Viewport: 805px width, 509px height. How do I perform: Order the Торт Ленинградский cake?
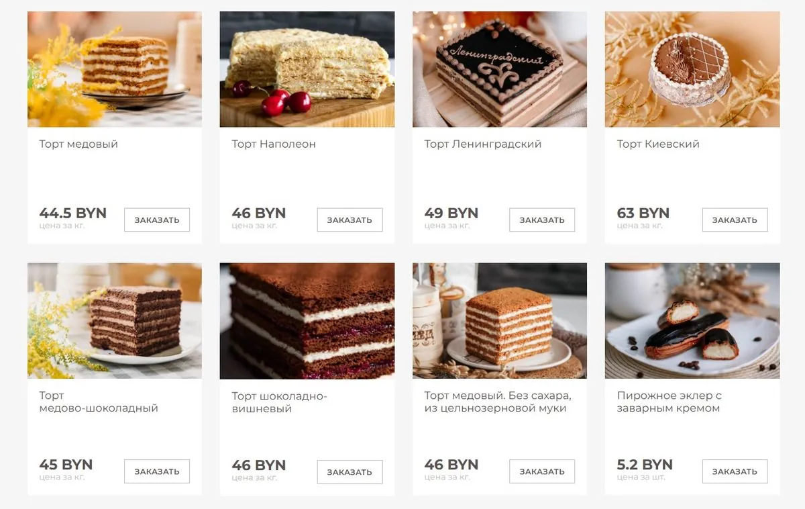click(542, 220)
